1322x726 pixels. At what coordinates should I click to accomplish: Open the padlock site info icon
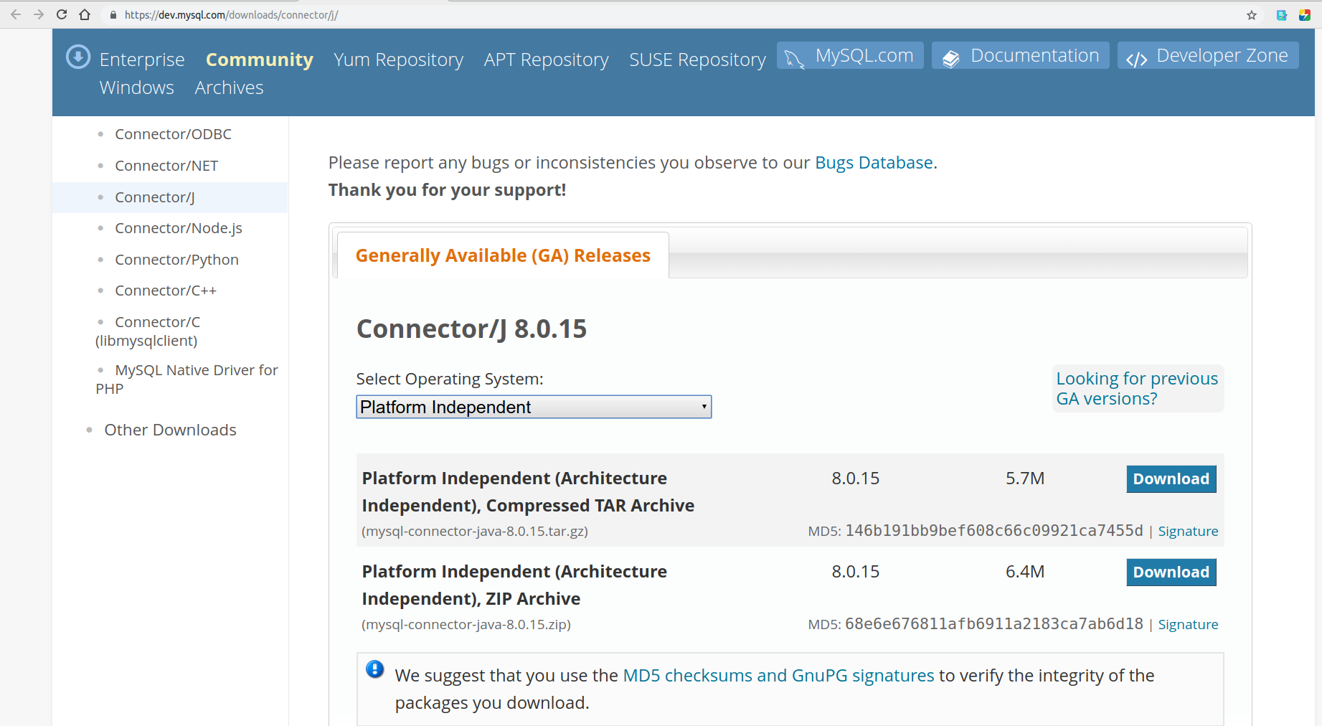(x=113, y=15)
